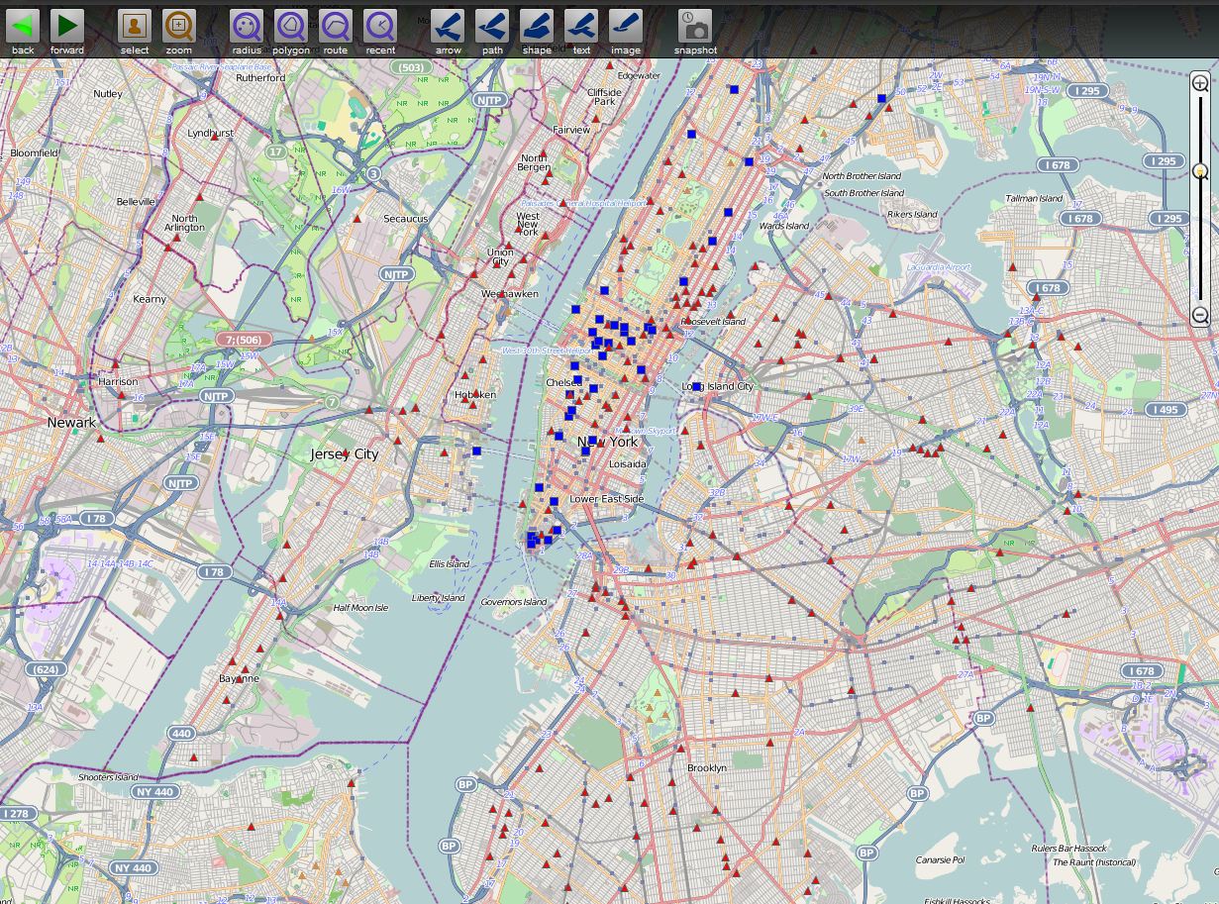Click the Lower East Side label
This screenshot has height=904, width=1219.
coord(606,499)
